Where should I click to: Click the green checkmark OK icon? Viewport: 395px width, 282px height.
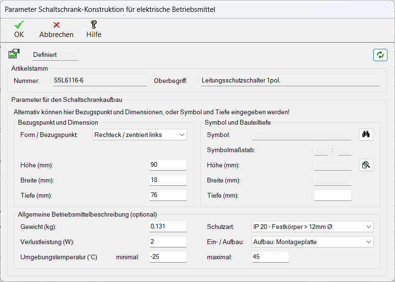(x=19, y=25)
